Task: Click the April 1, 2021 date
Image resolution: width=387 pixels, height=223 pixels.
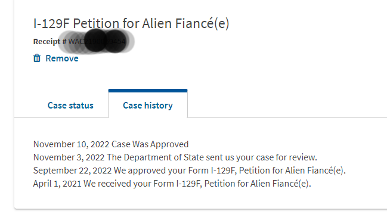Action: 57,184
